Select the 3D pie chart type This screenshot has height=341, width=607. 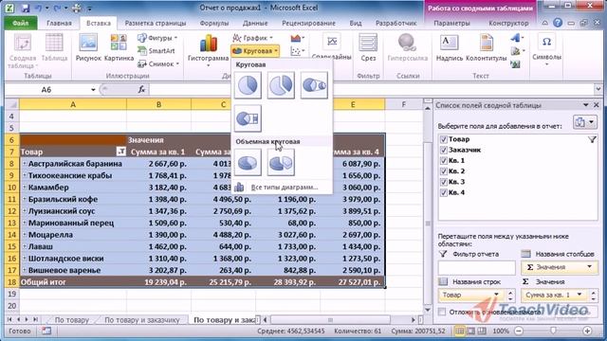pyautogui.click(x=248, y=162)
